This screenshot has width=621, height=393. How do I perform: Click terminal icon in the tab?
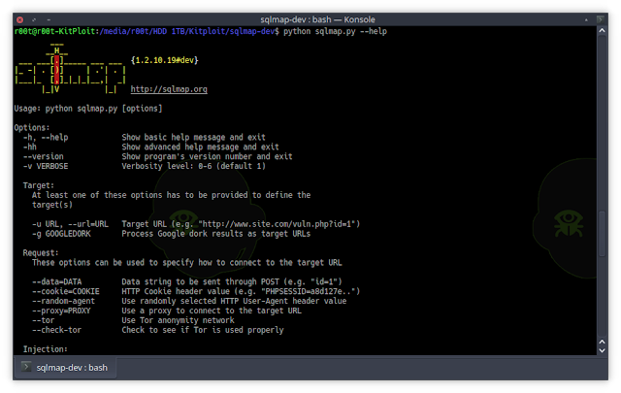26,367
